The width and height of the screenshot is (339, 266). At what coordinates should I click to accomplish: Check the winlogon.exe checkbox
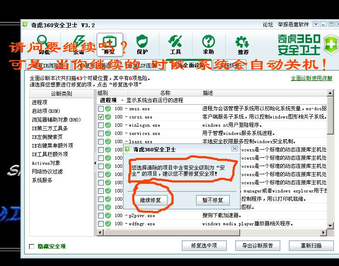coord(101,125)
